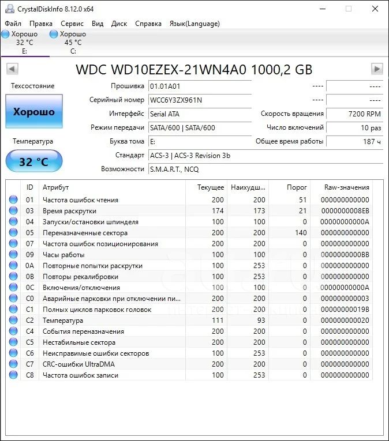Screen dimensions: 389x441
Task: Click the CrystalDiskInfo app icon in title bar
Action: coord(10,9)
